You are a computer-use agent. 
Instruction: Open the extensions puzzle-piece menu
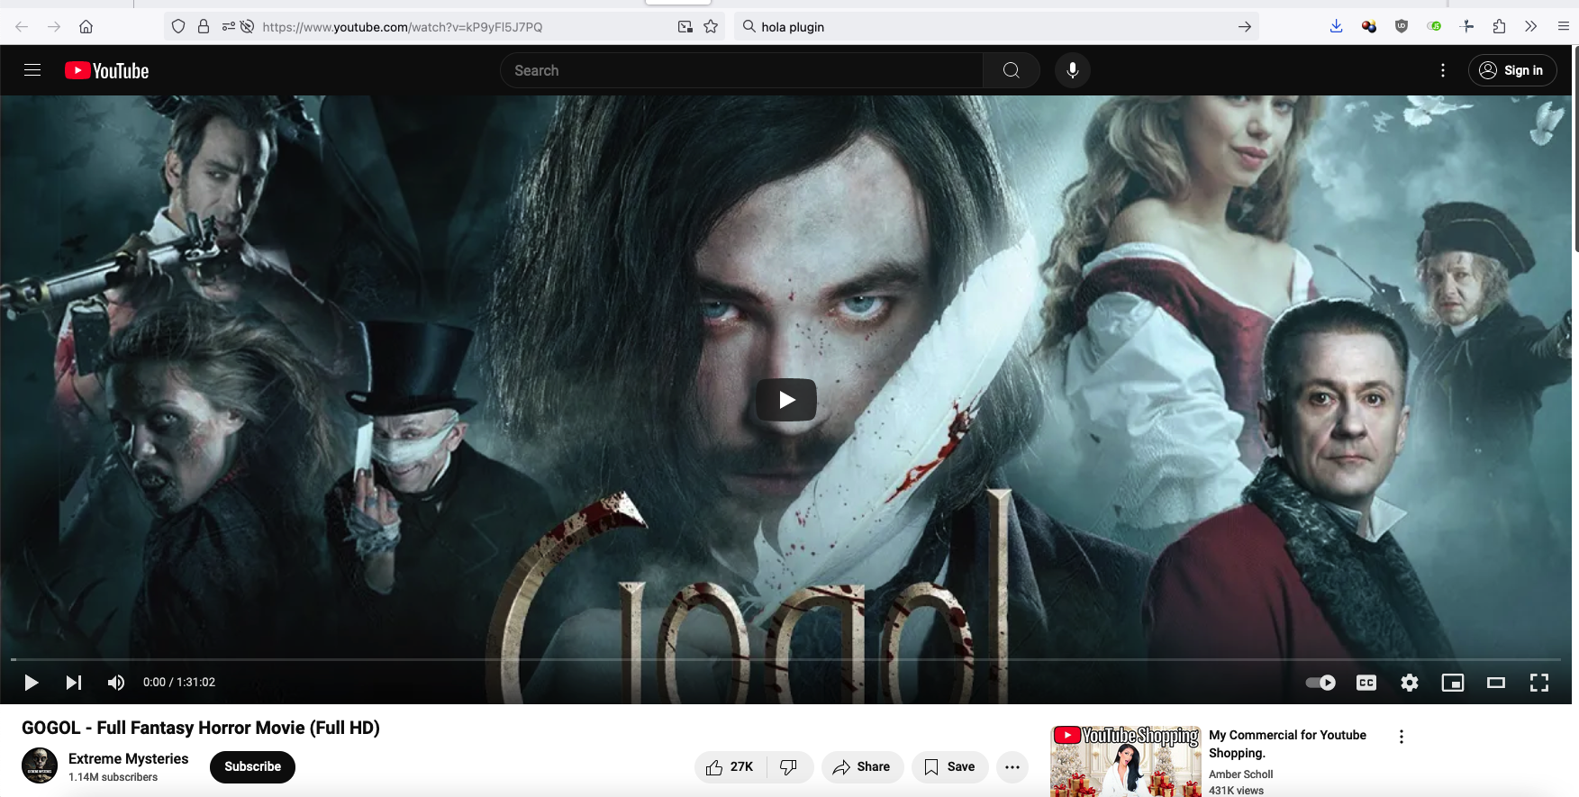pyautogui.click(x=1499, y=27)
